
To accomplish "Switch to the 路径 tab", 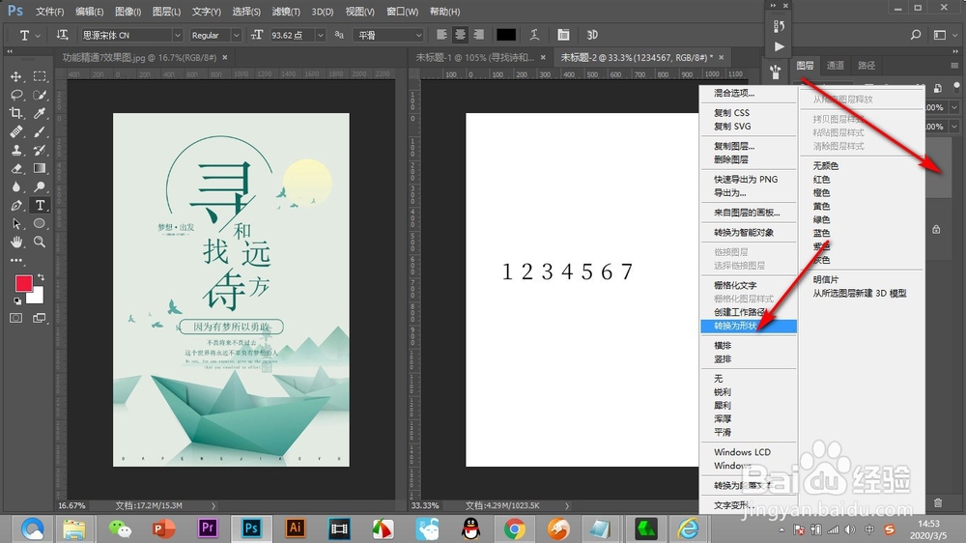I will point(867,66).
